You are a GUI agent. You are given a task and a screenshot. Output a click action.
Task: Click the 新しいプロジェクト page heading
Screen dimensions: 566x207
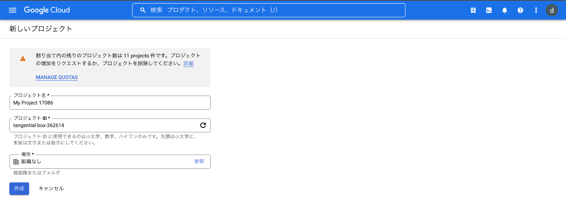click(41, 29)
